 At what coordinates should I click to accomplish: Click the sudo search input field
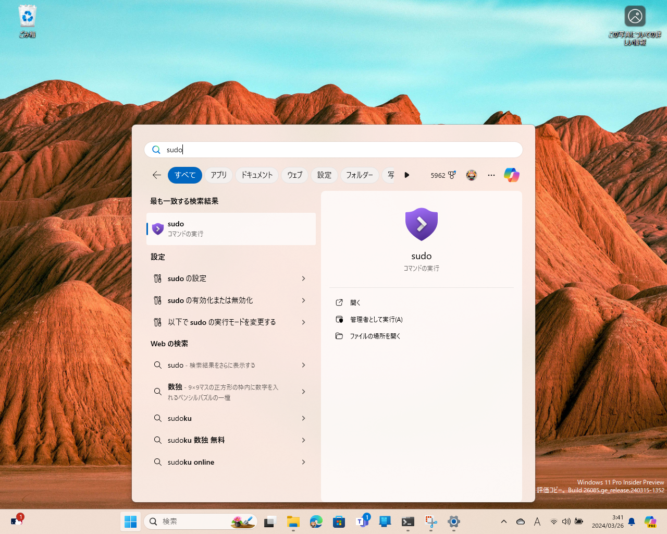pyautogui.click(x=333, y=150)
